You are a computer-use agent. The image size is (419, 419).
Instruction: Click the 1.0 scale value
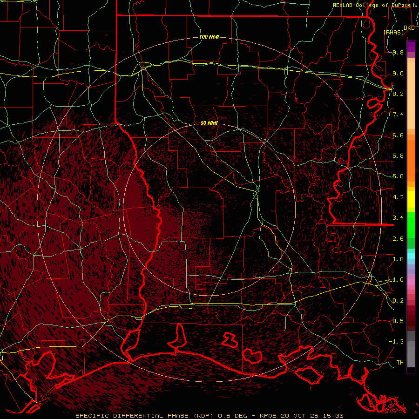tap(398, 280)
